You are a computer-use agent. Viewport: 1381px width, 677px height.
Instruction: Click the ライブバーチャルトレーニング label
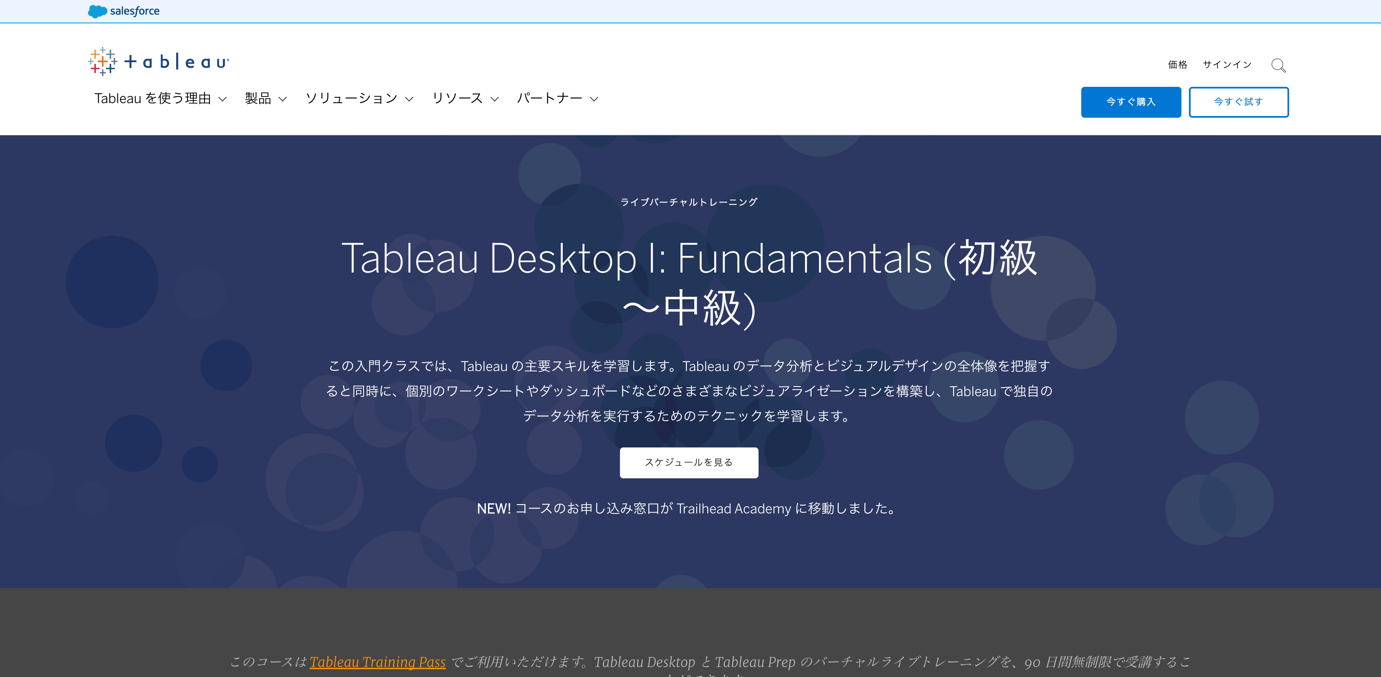pyautogui.click(x=689, y=202)
